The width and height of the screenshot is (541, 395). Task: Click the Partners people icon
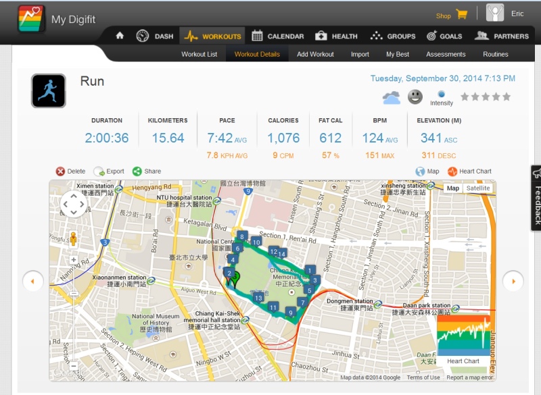(481, 36)
